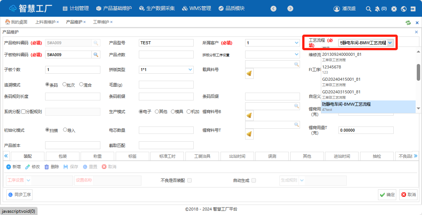
Task: Expand the 拼版类型 dropdown
Action: pyautogui.click(x=190, y=70)
